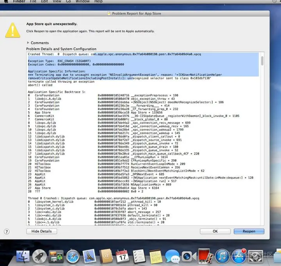The width and height of the screenshot is (281, 266).
Task: Click the Reopen button
Action: pos(249,231)
